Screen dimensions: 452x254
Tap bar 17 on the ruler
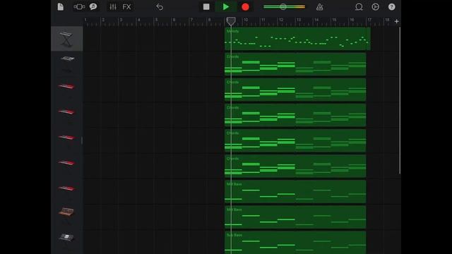[x=369, y=20]
